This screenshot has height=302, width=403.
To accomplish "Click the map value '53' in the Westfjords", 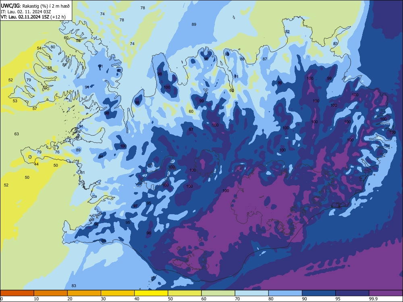I will click(15, 101).
